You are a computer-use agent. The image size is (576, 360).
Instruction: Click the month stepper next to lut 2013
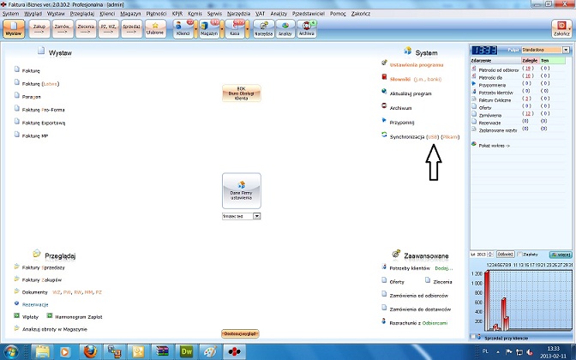[x=490, y=255]
